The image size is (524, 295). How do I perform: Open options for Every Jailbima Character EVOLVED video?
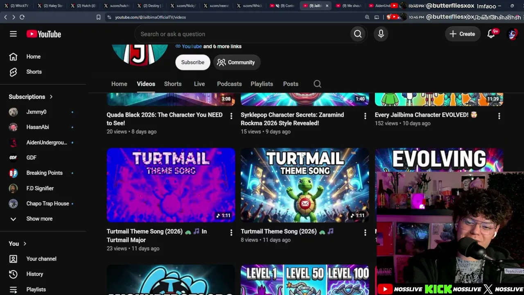coord(499,116)
